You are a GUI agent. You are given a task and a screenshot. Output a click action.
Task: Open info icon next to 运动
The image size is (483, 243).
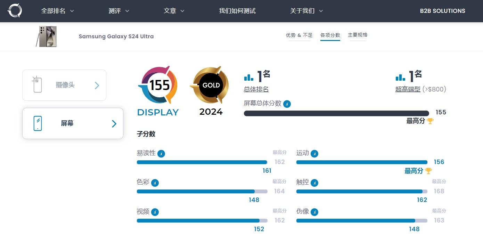click(x=314, y=154)
